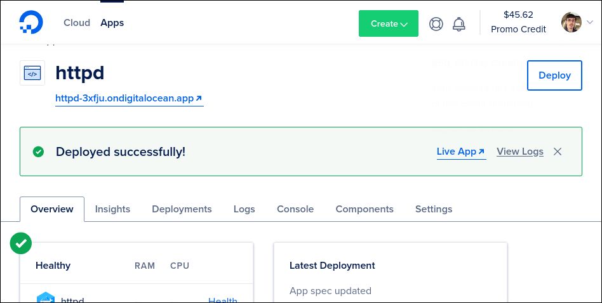Click the DigitalOcean logo
This screenshot has height=303, width=602.
tap(31, 22)
